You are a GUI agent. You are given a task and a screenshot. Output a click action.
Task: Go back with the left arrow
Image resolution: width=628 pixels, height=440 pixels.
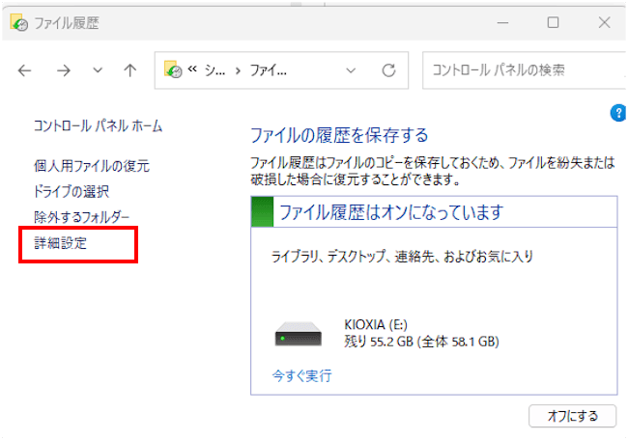click(x=24, y=70)
